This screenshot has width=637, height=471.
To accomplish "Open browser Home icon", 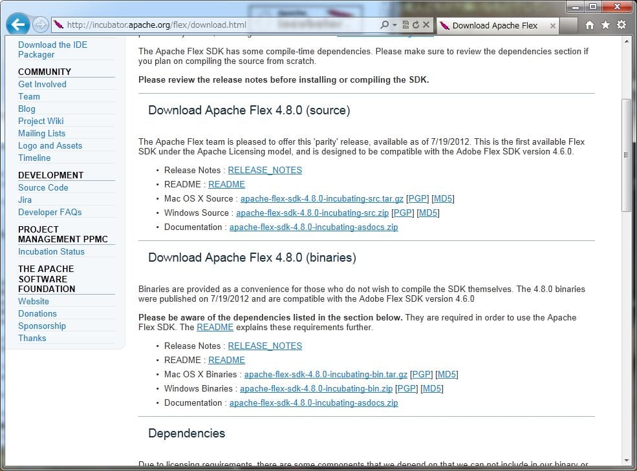I will [x=590, y=25].
